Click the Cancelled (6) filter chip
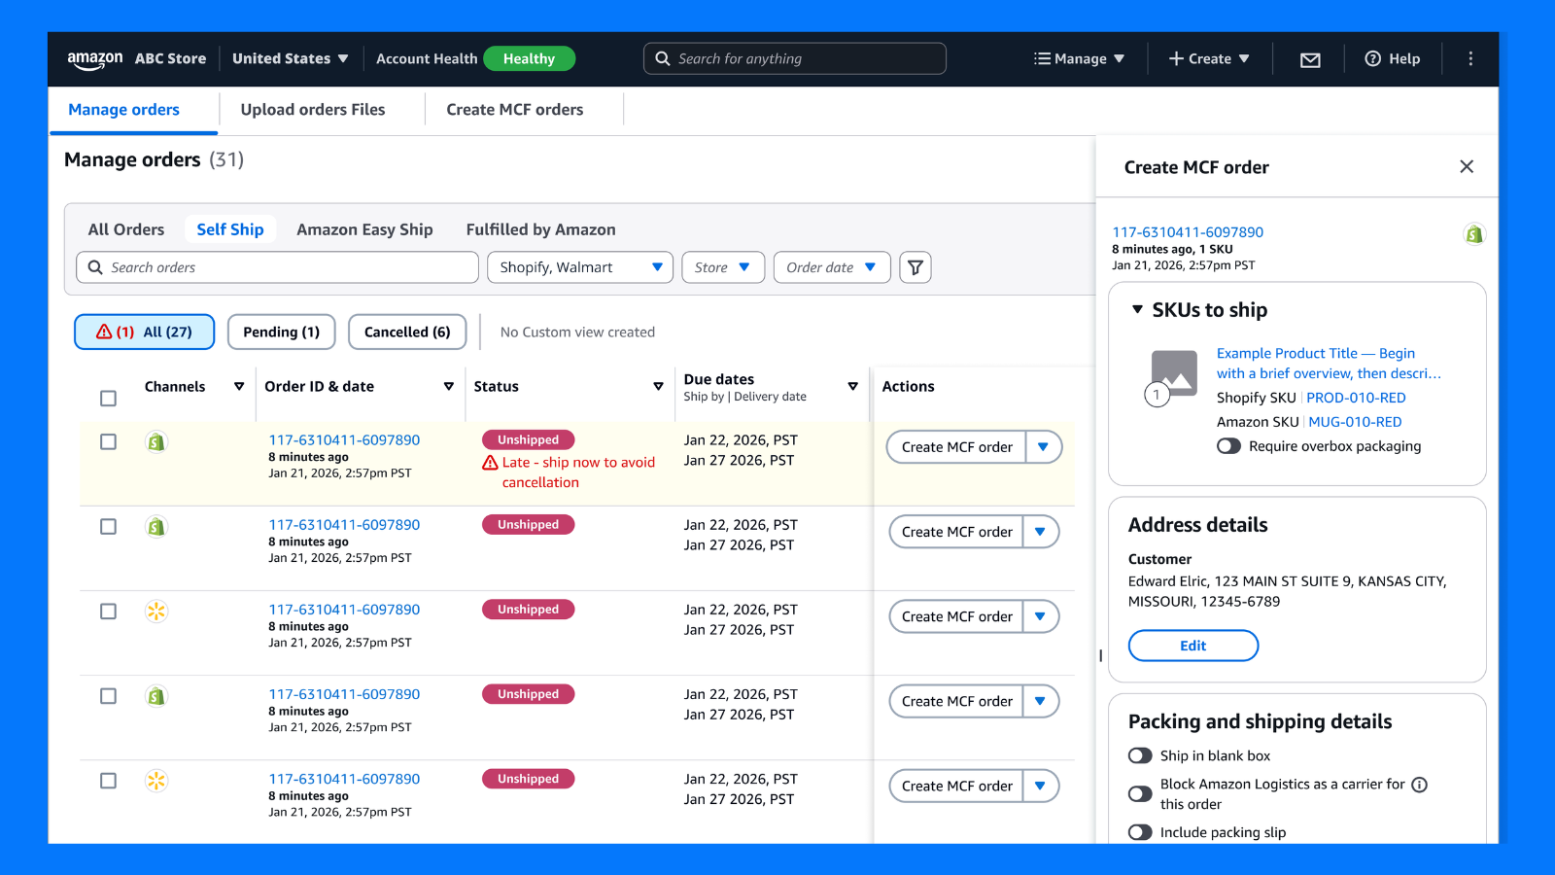The image size is (1555, 875). (x=407, y=332)
